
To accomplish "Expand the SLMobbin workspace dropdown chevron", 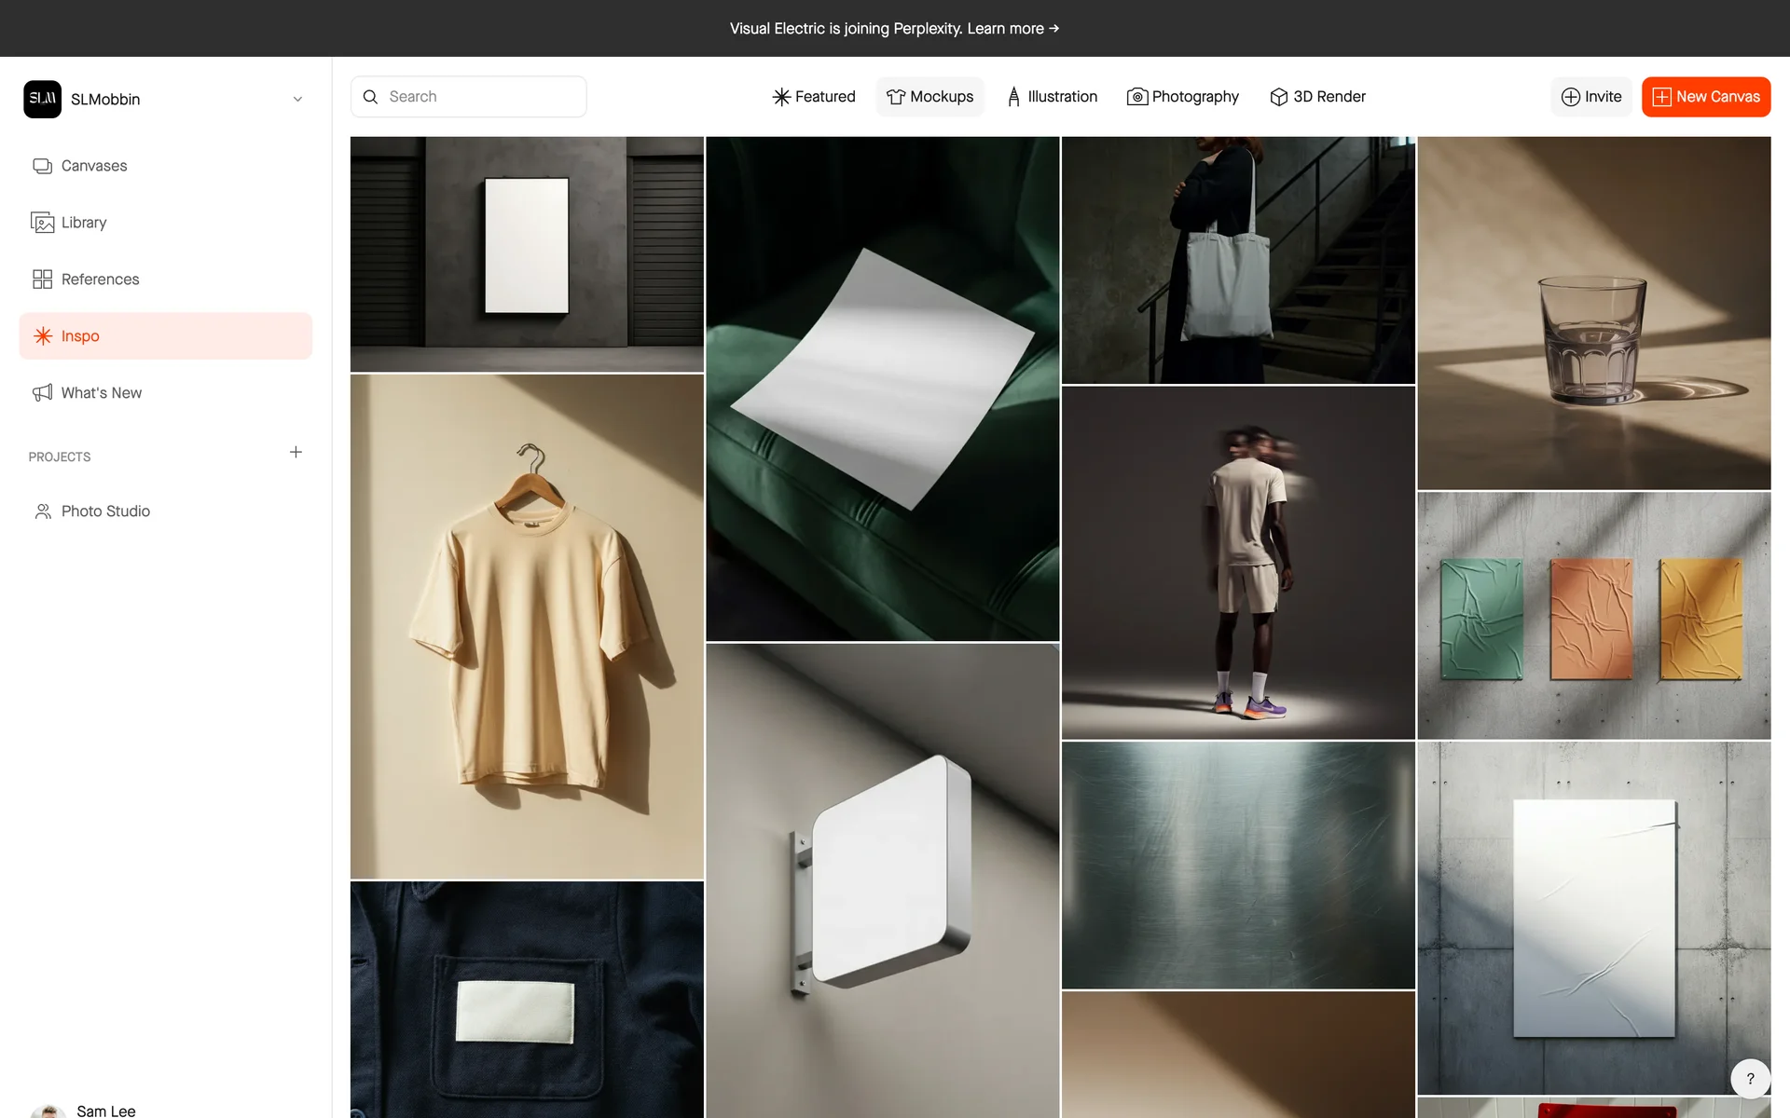I will click(297, 100).
